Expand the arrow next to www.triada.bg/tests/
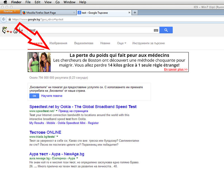 click(x=57, y=136)
